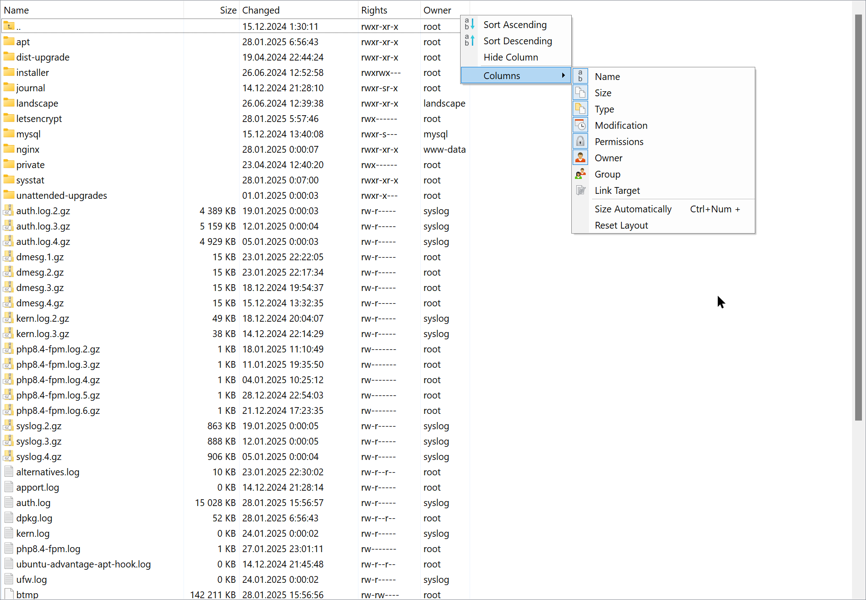
Task: Click the vertical scrollbar thumb
Action: coord(858,217)
